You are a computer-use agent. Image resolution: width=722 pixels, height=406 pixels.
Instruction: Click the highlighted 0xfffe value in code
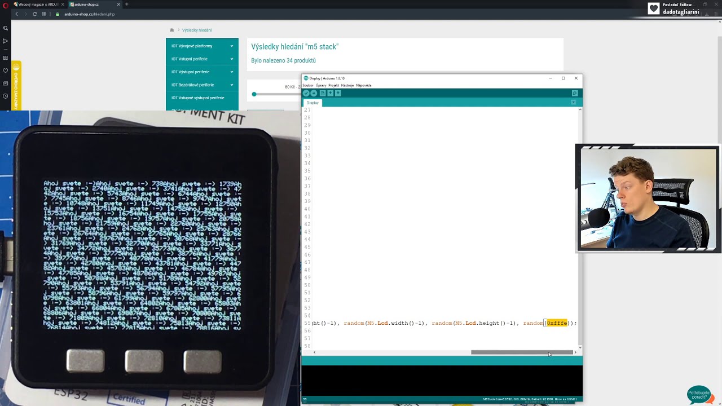pos(557,323)
